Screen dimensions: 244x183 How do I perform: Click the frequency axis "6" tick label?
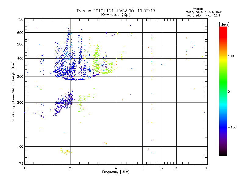pyautogui.click(x=142, y=168)
